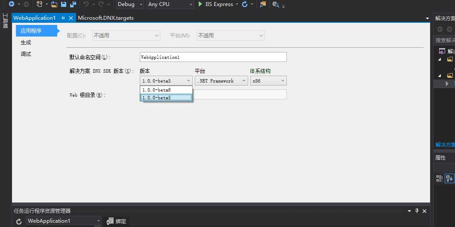Open the Refresh options dropdown arrow
This screenshot has width=455, height=227.
252,4
